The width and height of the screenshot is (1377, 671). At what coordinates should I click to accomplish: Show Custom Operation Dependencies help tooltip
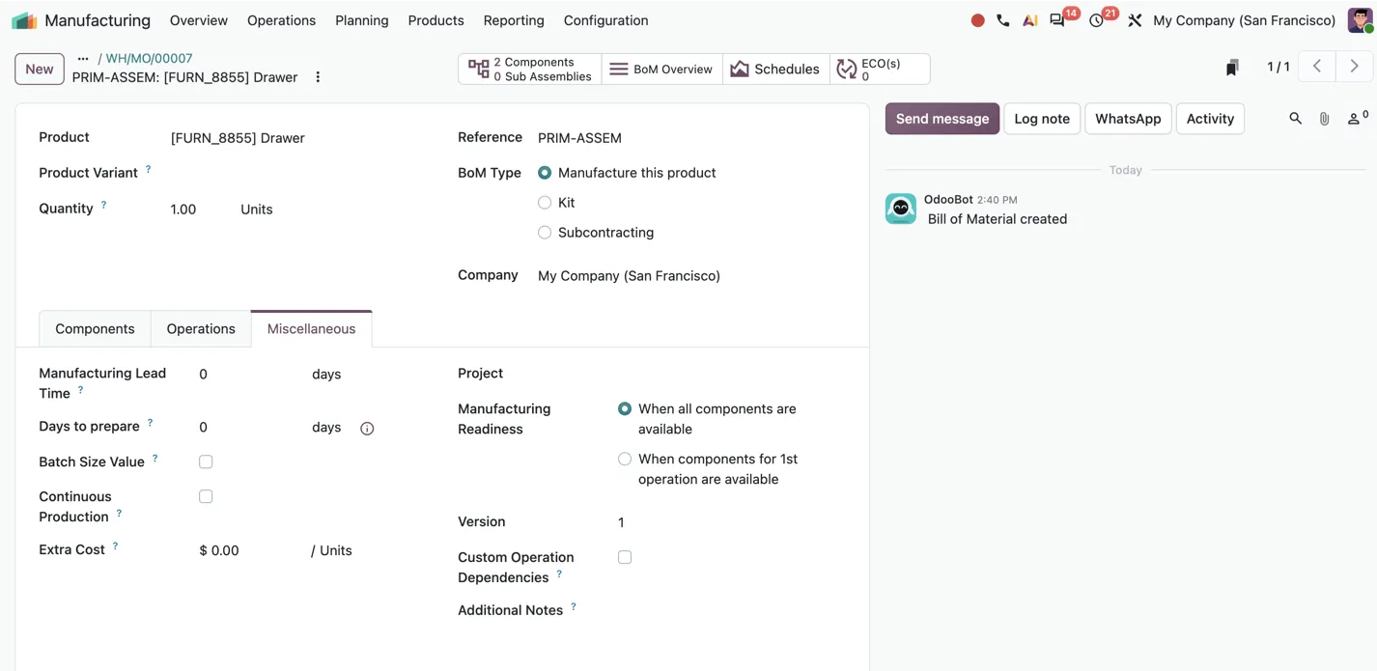point(559,574)
